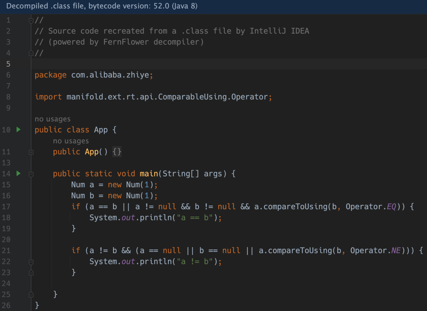Click the "no usages" hint above class App
This screenshot has width=427, height=311.
[x=52, y=119]
